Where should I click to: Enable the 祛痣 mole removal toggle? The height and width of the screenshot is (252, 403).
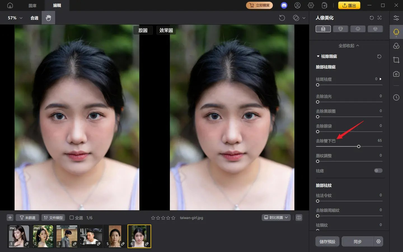tap(378, 171)
